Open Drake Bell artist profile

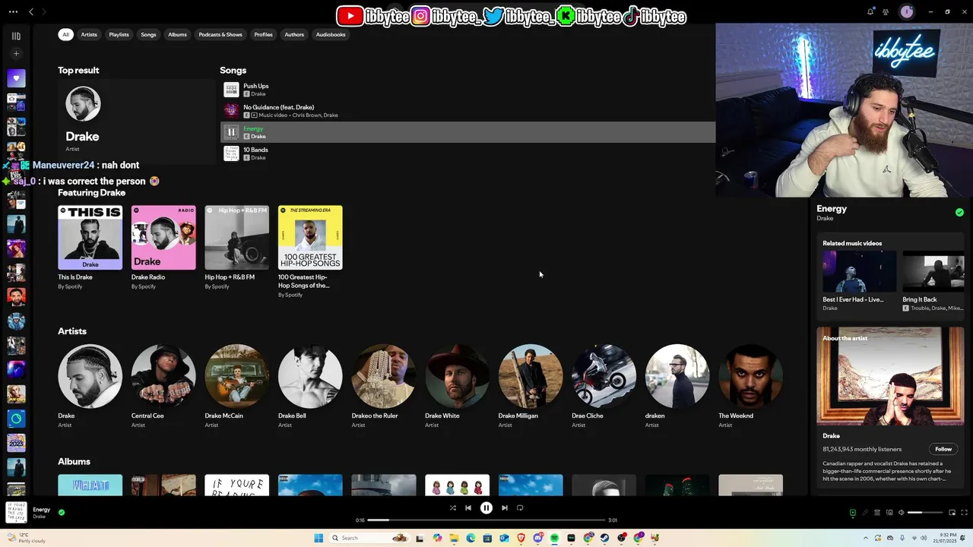click(x=310, y=386)
